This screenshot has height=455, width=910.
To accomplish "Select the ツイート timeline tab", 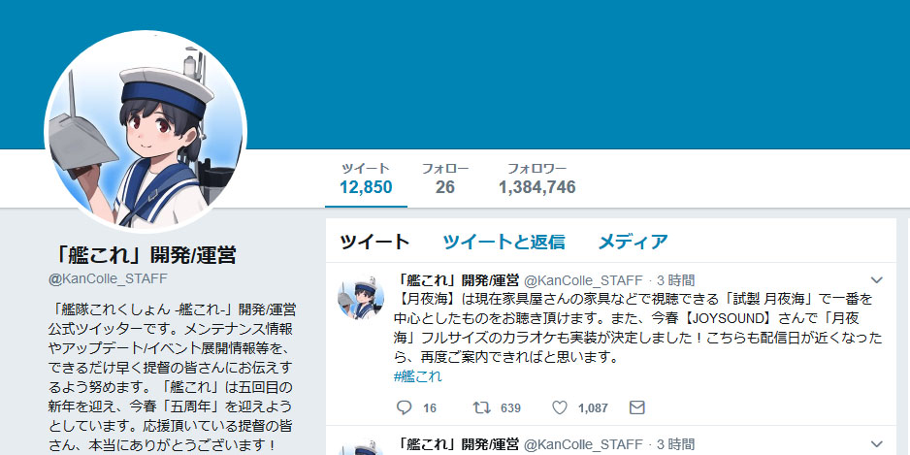I will tap(374, 242).
